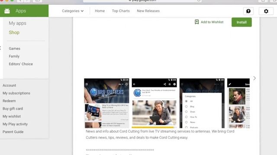Open My apps in sidebar
This screenshot has width=277, height=155.
pos(17,23)
